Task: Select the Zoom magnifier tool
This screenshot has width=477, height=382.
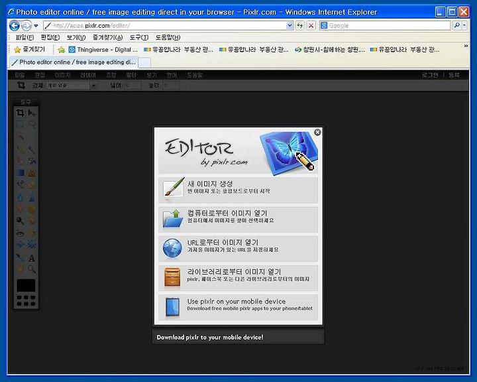Action: coord(32,269)
